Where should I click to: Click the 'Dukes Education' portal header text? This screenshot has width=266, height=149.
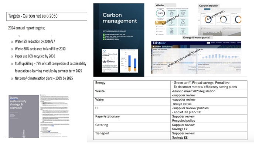[x=163, y=47]
